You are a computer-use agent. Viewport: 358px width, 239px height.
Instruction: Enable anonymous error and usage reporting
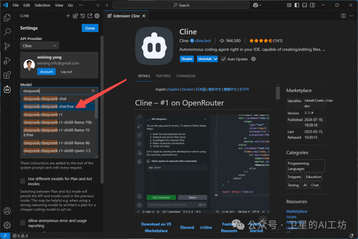coord(23,223)
